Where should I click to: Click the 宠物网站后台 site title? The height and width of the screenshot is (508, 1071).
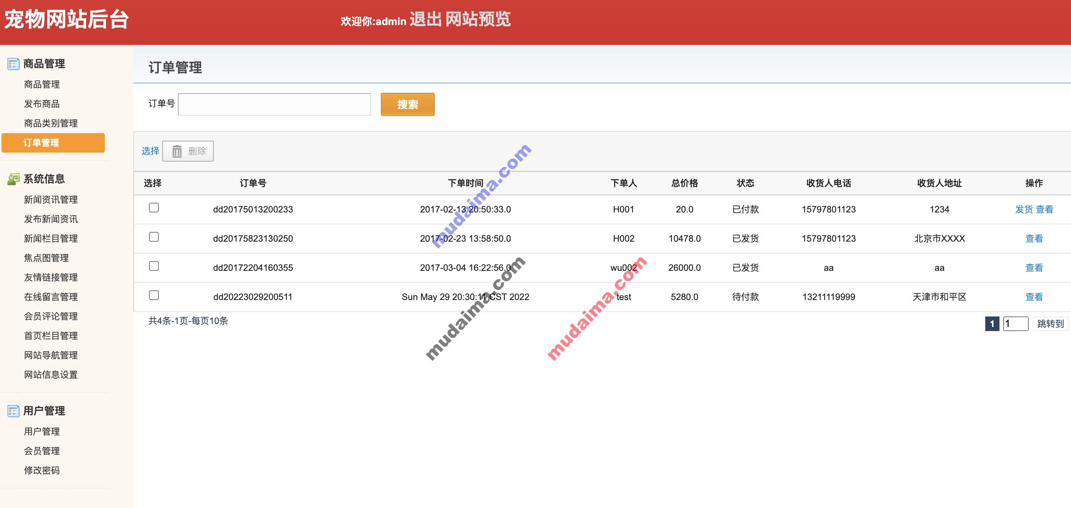pos(67,19)
